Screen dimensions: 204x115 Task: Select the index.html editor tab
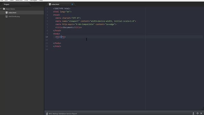pyautogui.click(x=55, y=4)
